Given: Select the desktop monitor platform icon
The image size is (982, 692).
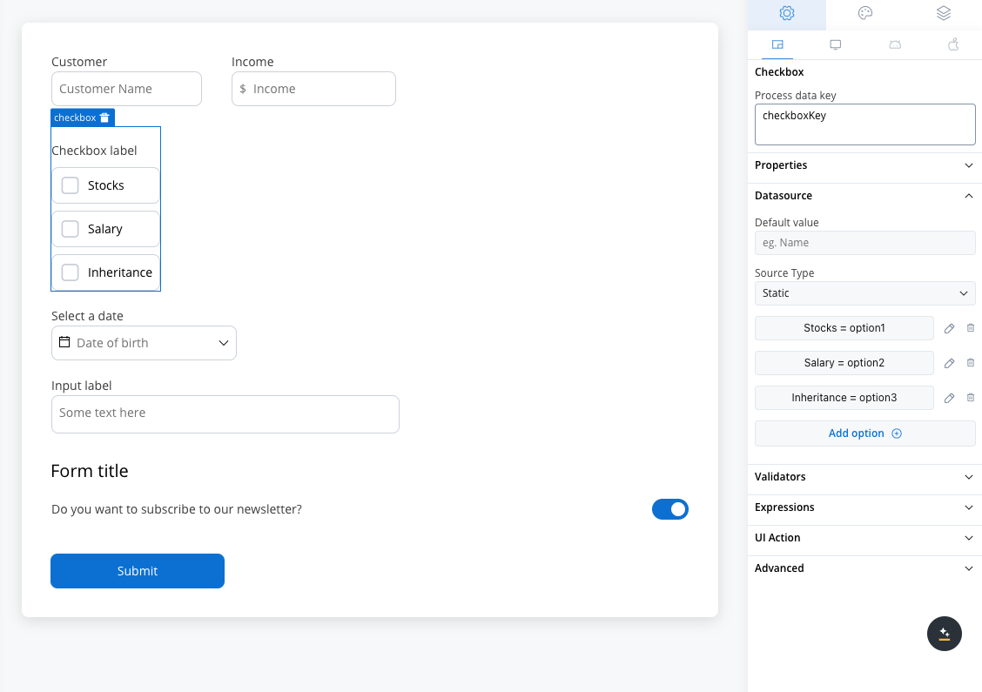Looking at the screenshot, I should tap(836, 44).
